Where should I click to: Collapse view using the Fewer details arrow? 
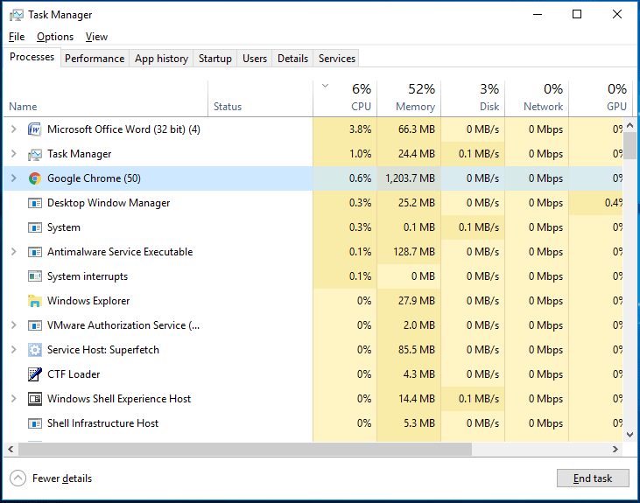[18, 479]
